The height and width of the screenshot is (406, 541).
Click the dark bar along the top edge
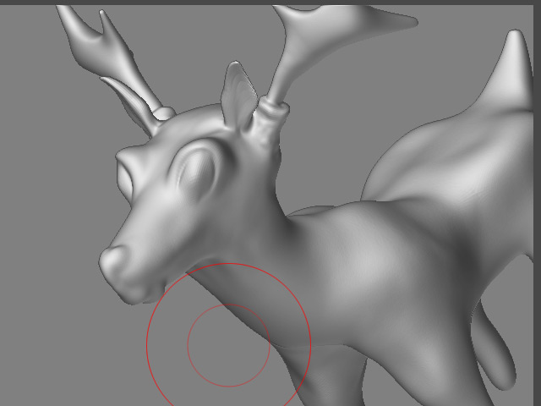[x=270, y=3]
